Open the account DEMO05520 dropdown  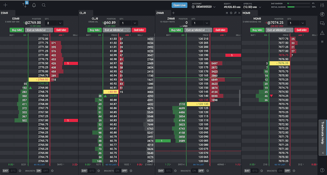(214, 7)
